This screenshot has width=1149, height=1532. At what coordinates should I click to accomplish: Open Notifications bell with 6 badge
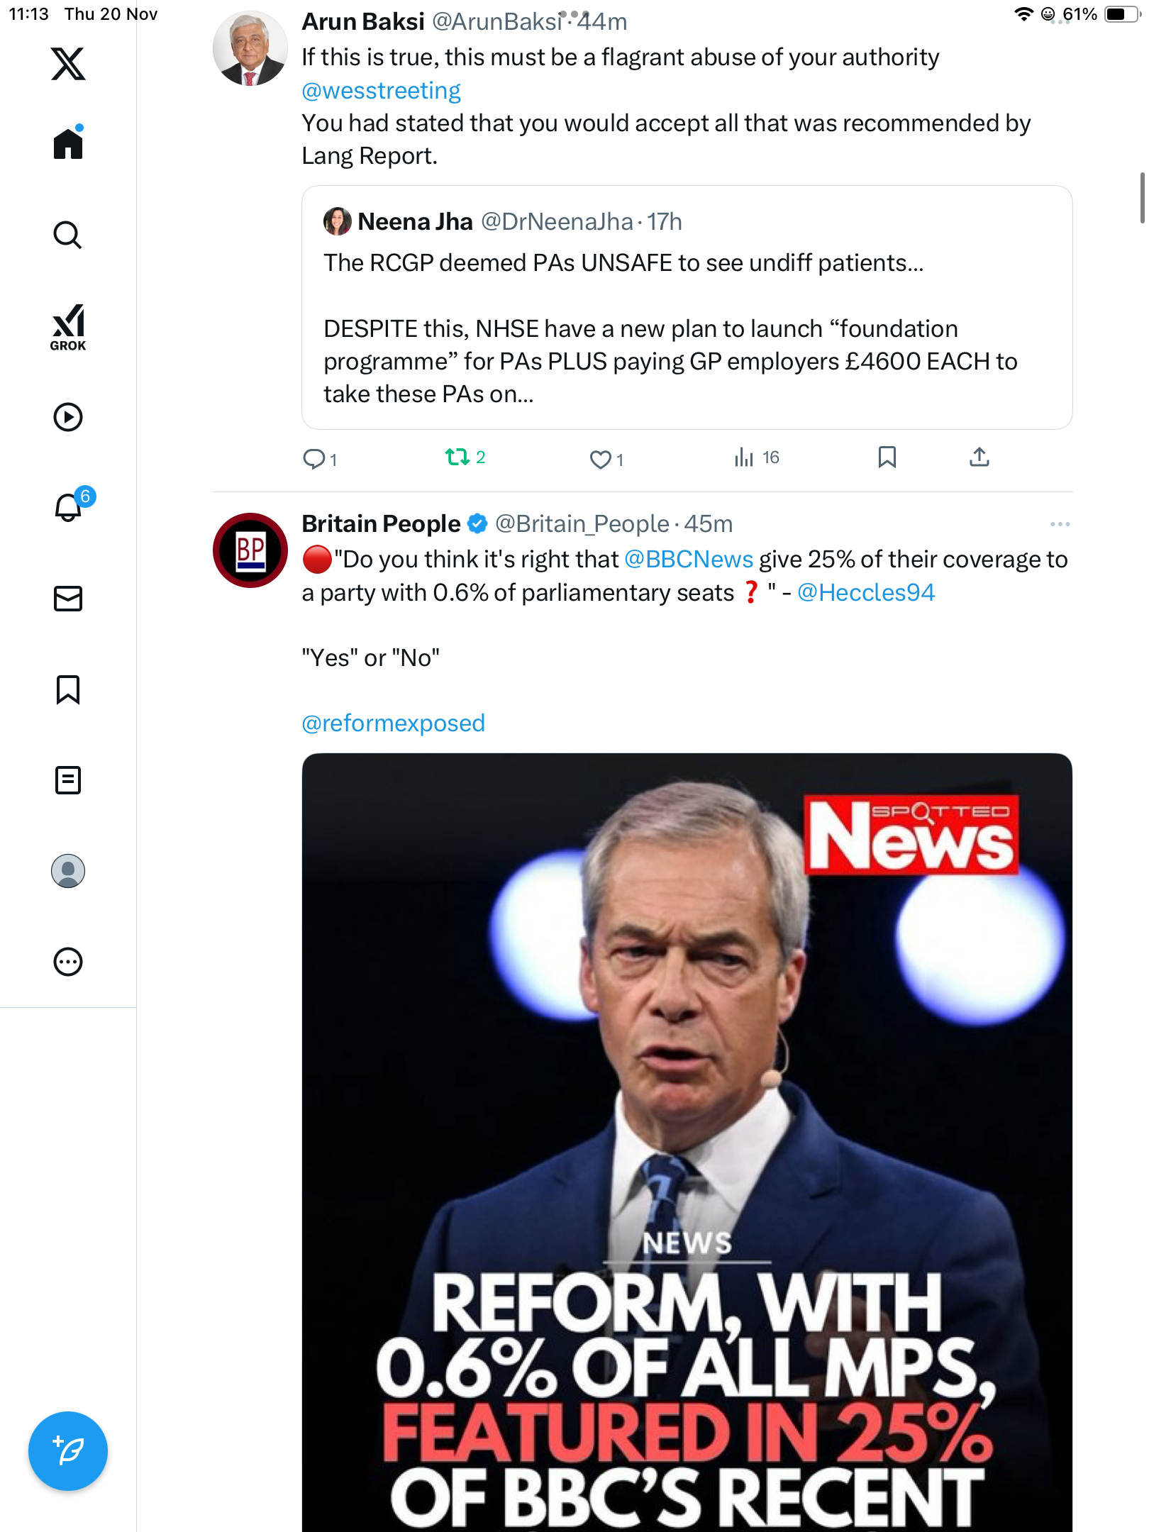pos(68,508)
